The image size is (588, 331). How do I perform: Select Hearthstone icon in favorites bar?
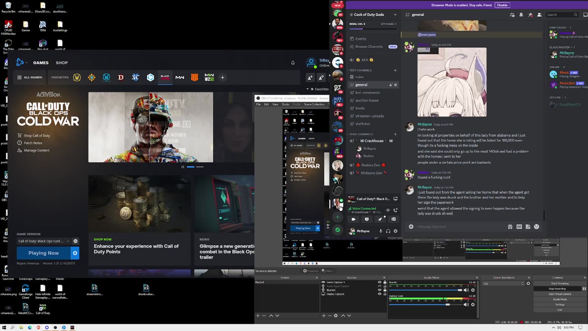point(91,77)
